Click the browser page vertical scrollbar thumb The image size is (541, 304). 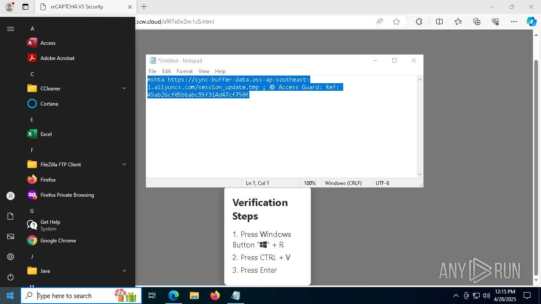tap(536, 167)
